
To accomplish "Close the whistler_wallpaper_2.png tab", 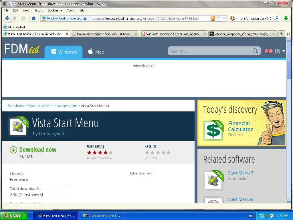I will pos(274,34).
